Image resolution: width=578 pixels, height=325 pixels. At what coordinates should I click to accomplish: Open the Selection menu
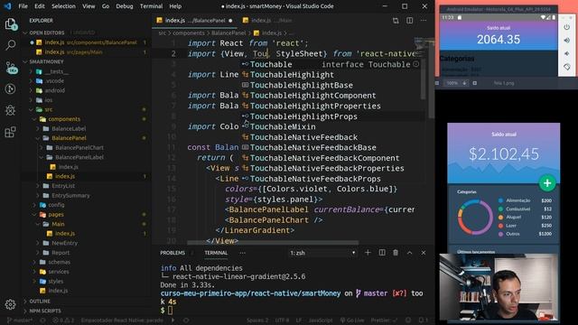tap(63, 6)
